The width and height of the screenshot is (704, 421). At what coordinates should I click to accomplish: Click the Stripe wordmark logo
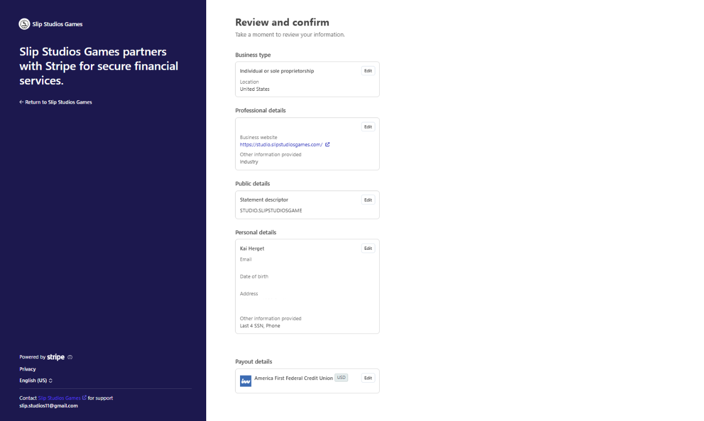56,357
